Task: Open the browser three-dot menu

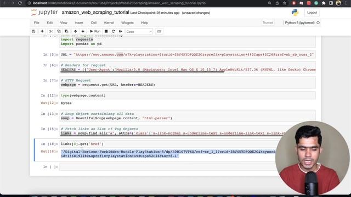Action: click(x=346, y=3)
